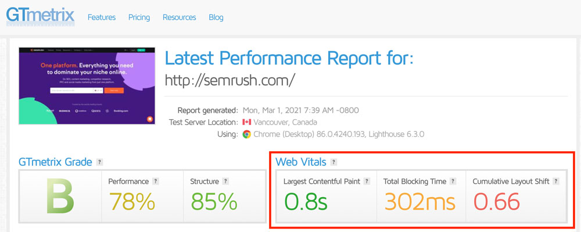Click the 0.66 Cumulative Layout Shift value
Screen dimensions: 581x232
(497, 202)
